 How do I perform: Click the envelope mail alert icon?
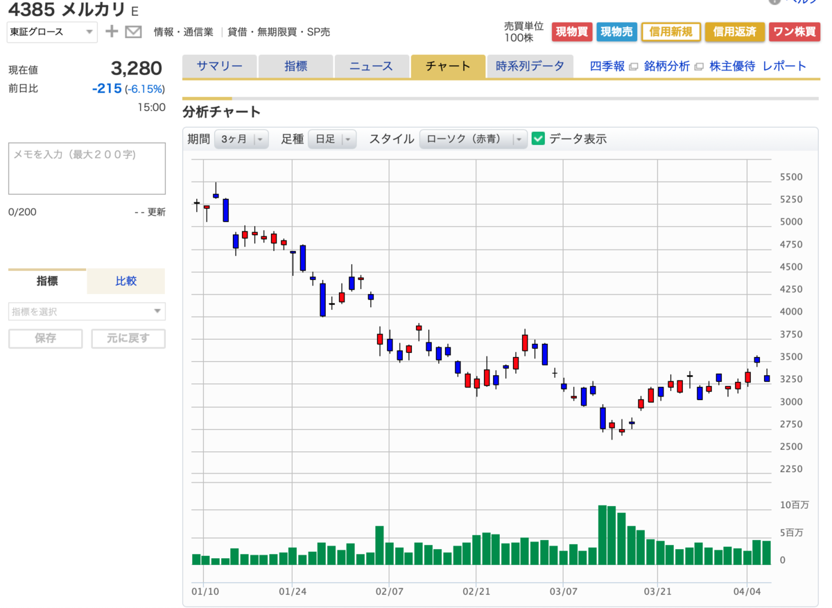pos(133,31)
